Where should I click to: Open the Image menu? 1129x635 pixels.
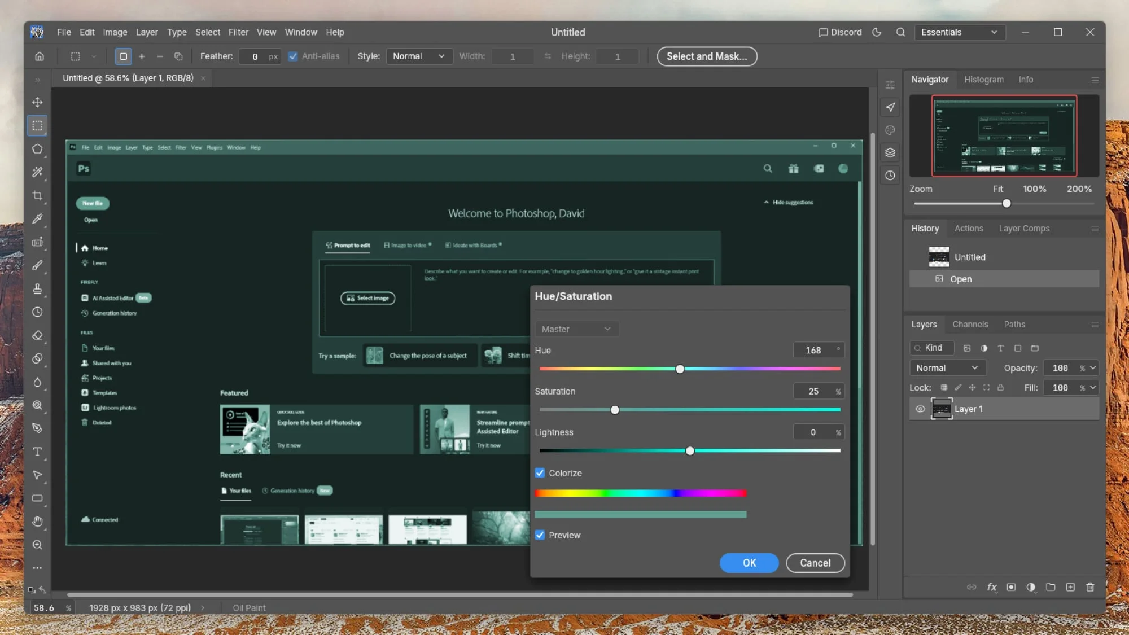click(x=115, y=32)
